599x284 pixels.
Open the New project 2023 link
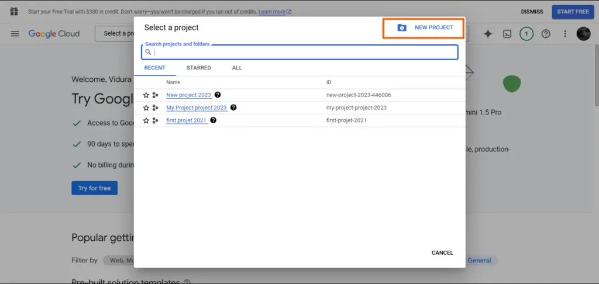pyautogui.click(x=189, y=95)
